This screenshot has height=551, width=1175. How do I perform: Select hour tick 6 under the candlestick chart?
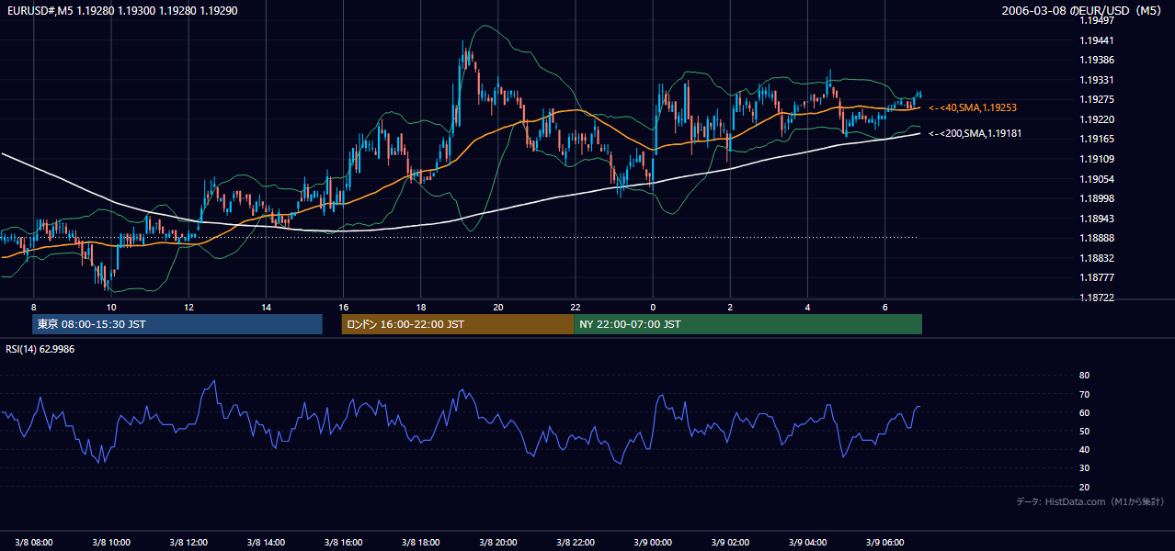coord(884,307)
